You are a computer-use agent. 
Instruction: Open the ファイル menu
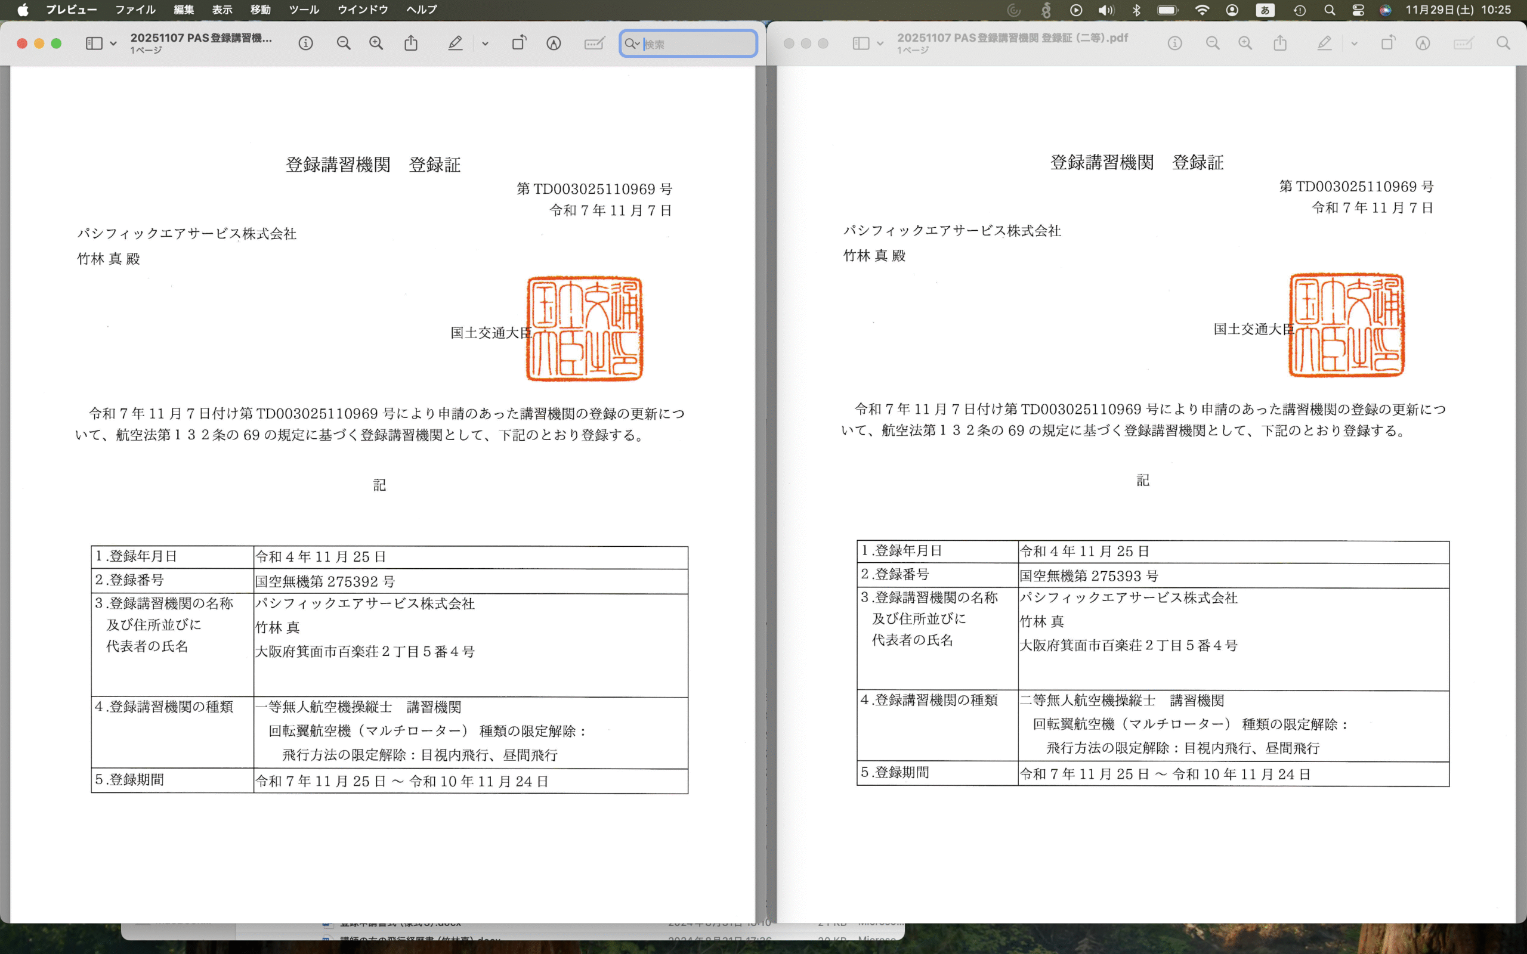135,10
